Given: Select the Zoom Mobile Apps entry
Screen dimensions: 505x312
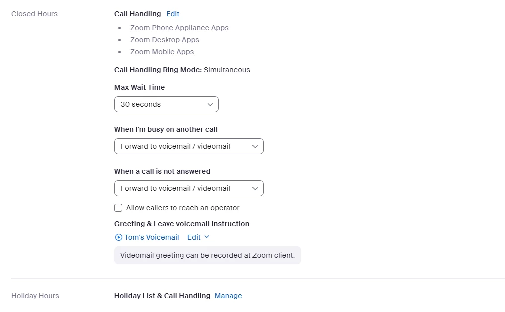Looking at the screenshot, I should (162, 52).
